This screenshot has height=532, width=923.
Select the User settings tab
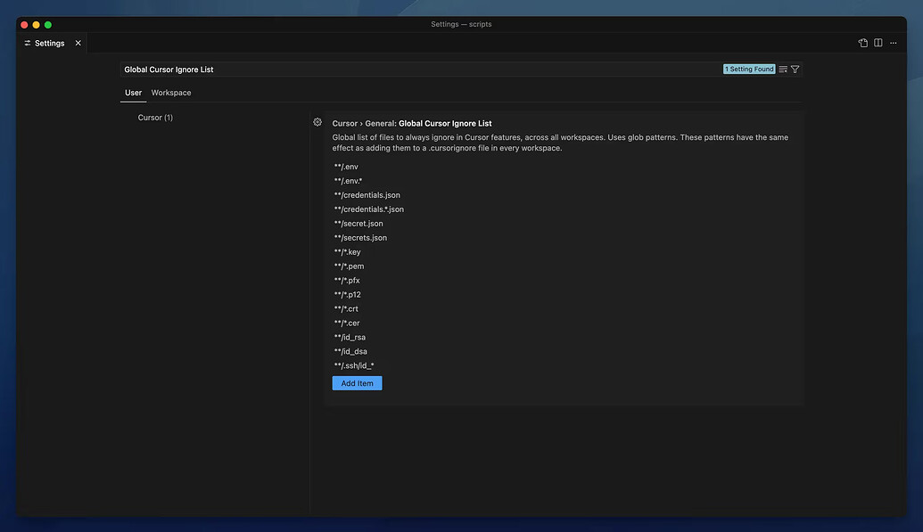point(133,92)
